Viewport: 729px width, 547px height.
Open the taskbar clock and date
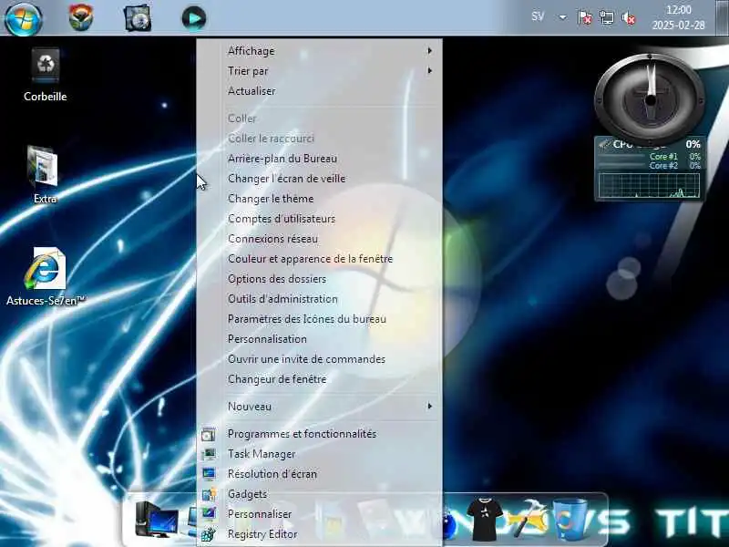tap(678, 17)
